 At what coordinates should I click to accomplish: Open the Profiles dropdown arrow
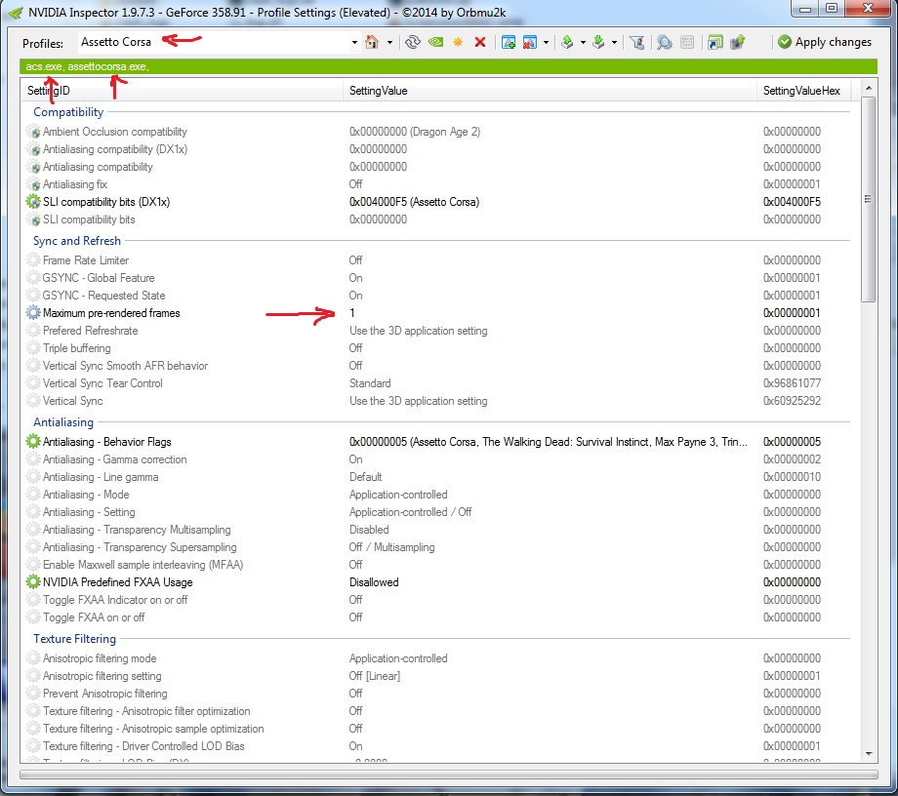pos(354,42)
